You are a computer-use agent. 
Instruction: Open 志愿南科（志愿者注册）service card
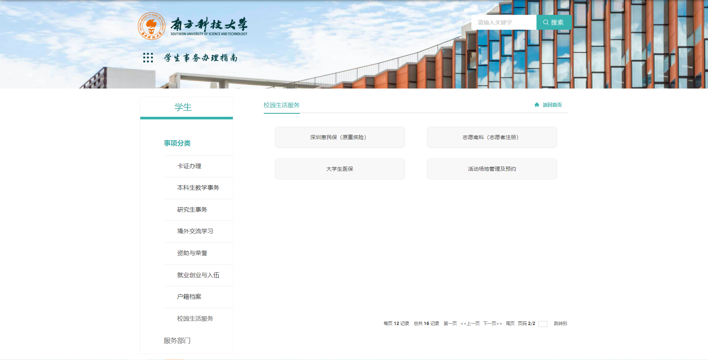click(x=492, y=137)
